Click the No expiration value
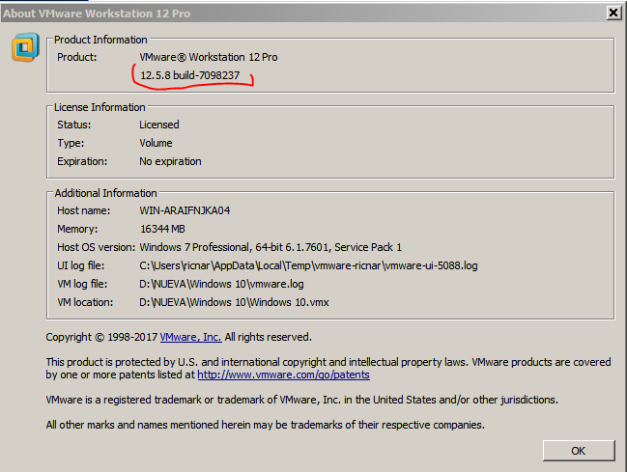627x472 pixels. click(x=170, y=161)
